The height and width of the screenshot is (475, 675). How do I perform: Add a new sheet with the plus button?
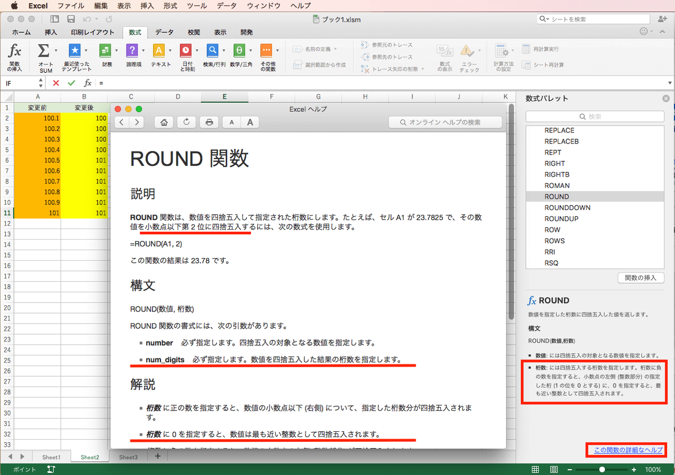pyautogui.click(x=157, y=457)
